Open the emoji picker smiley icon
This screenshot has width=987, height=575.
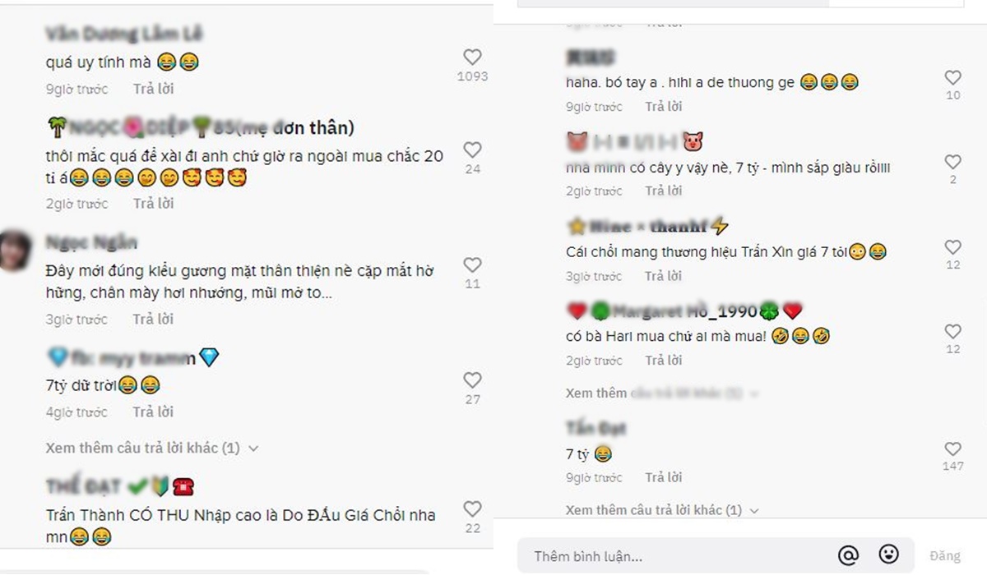coord(888,555)
